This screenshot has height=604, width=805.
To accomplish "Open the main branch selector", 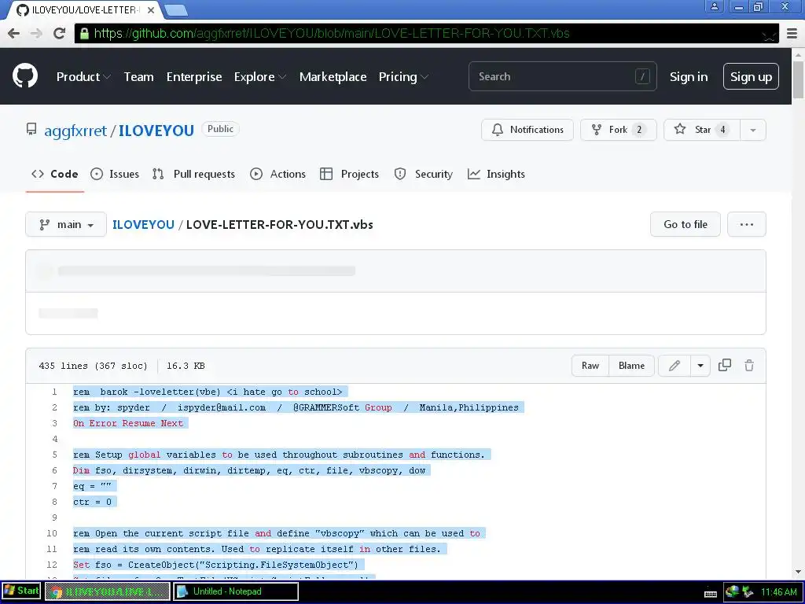I will point(66,224).
